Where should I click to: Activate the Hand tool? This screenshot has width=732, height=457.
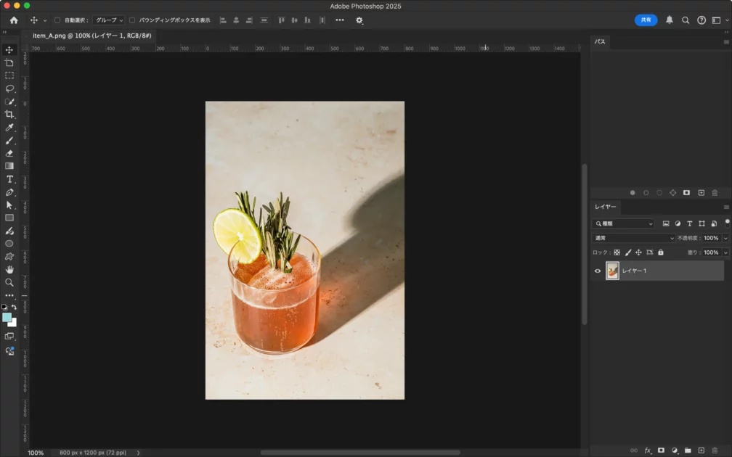pos(9,270)
